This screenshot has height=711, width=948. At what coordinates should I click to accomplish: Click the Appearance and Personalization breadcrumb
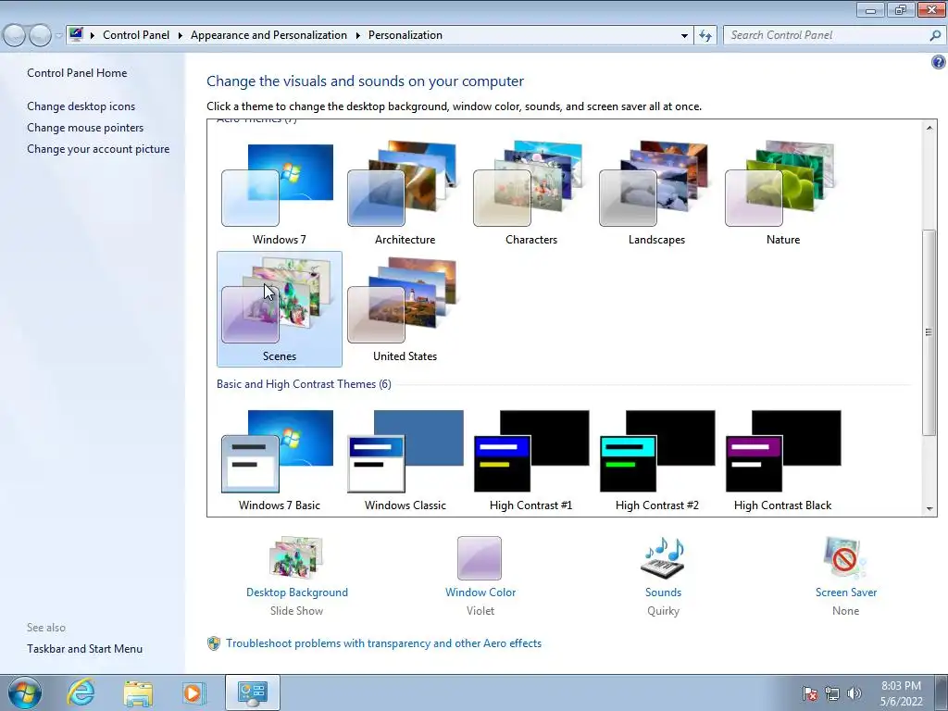pyautogui.click(x=269, y=35)
